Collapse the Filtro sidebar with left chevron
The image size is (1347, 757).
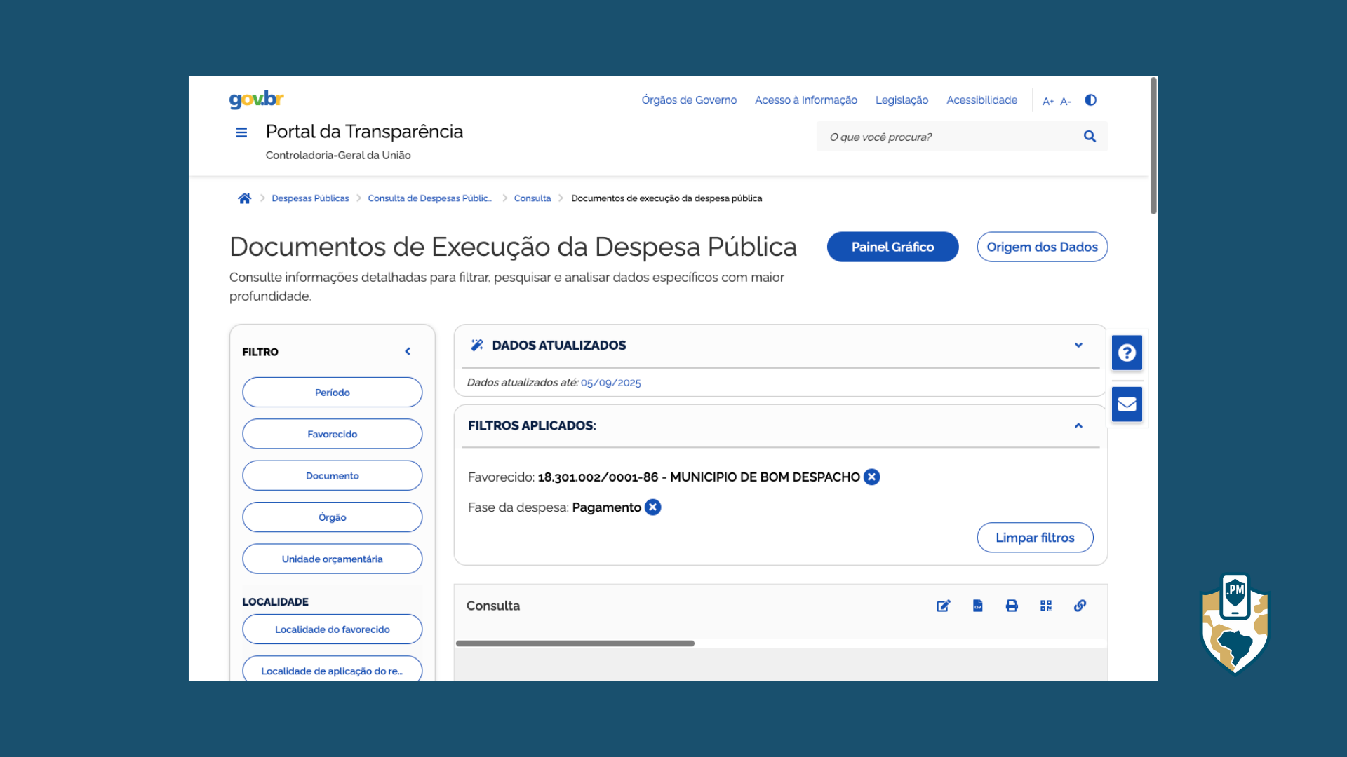[408, 351]
